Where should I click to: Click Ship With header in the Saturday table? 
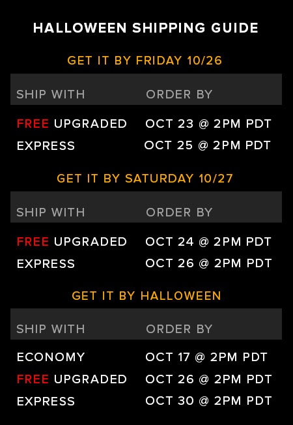coord(51,212)
